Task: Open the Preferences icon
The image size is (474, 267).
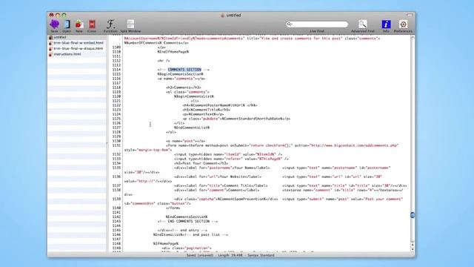Action: pyautogui.click(x=403, y=24)
